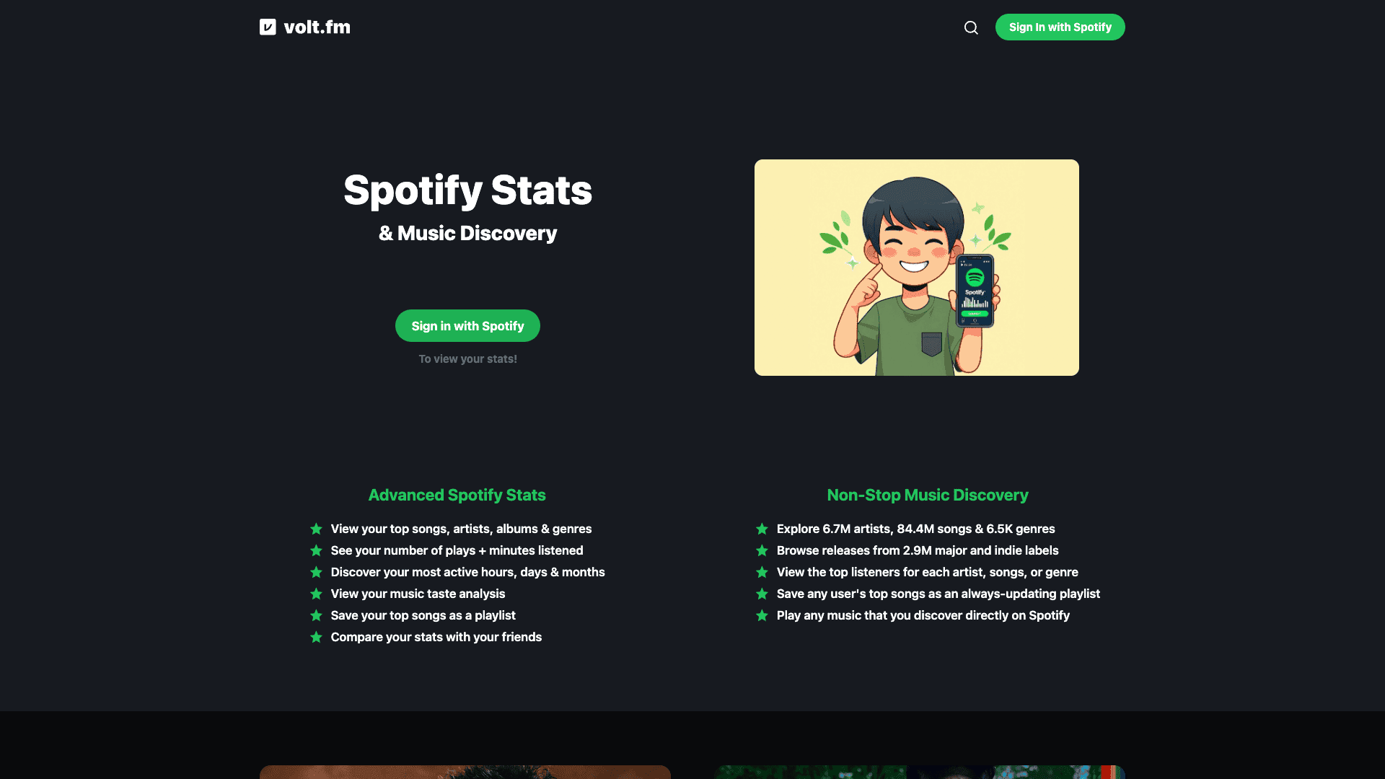Click the star beside 'See your number of plays'
The width and height of the screenshot is (1385, 779).
[x=316, y=550]
